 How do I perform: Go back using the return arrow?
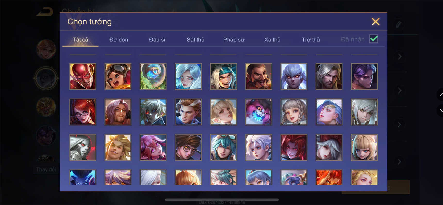point(45,12)
